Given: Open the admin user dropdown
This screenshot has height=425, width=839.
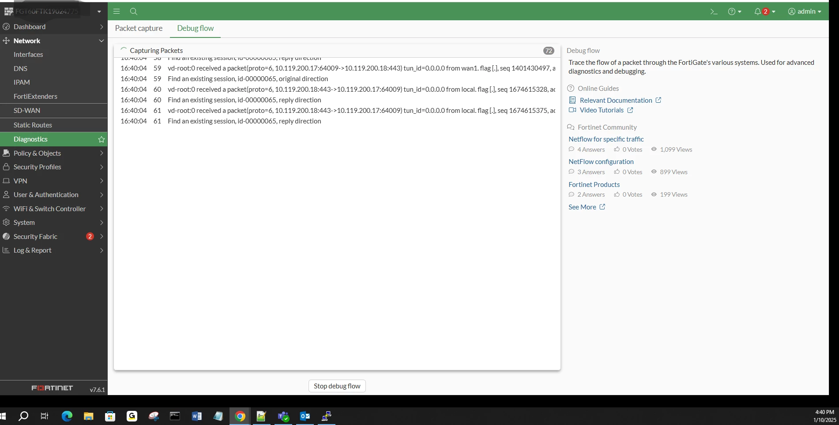Looking at the screenshot, I should (805, 11).
